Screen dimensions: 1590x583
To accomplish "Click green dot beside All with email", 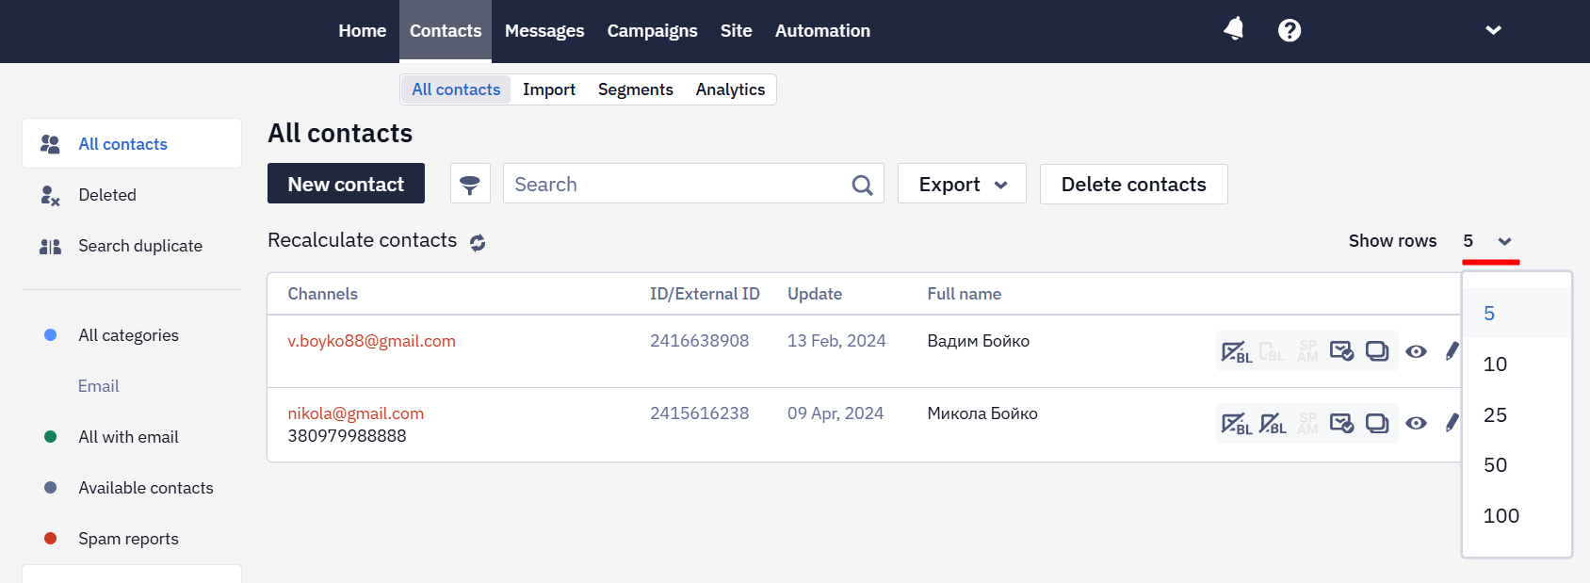I will click(51, 437).
